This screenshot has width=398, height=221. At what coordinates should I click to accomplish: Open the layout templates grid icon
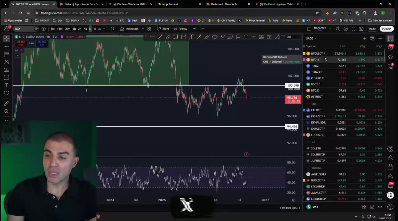pos(149,29)
